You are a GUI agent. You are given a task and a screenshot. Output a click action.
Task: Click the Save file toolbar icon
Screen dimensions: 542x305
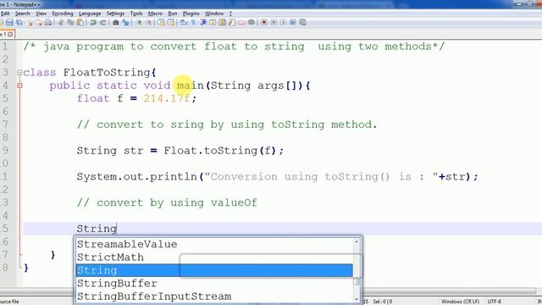9,23
